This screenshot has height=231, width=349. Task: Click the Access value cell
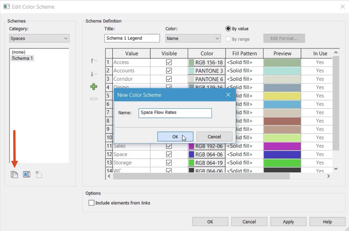pos(131,62)
